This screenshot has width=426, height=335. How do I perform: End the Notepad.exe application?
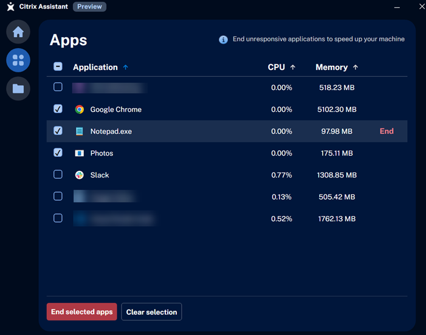tap(386, 131)
